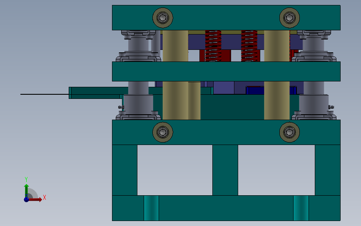This screenshot has height=226, width=361.
Task: Click the blue Z axis dot of the triad
Action: (26, 199)
